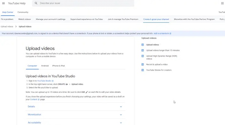Screen dimensions: 225x125
Task: Open Manage your account & settings menu
Action: point(51,19)
